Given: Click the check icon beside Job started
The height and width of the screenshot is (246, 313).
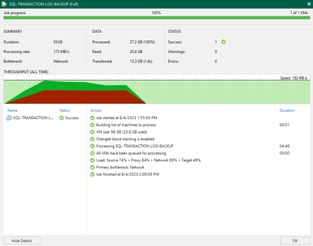Looking at the screenshot, I should coord(92,118).
